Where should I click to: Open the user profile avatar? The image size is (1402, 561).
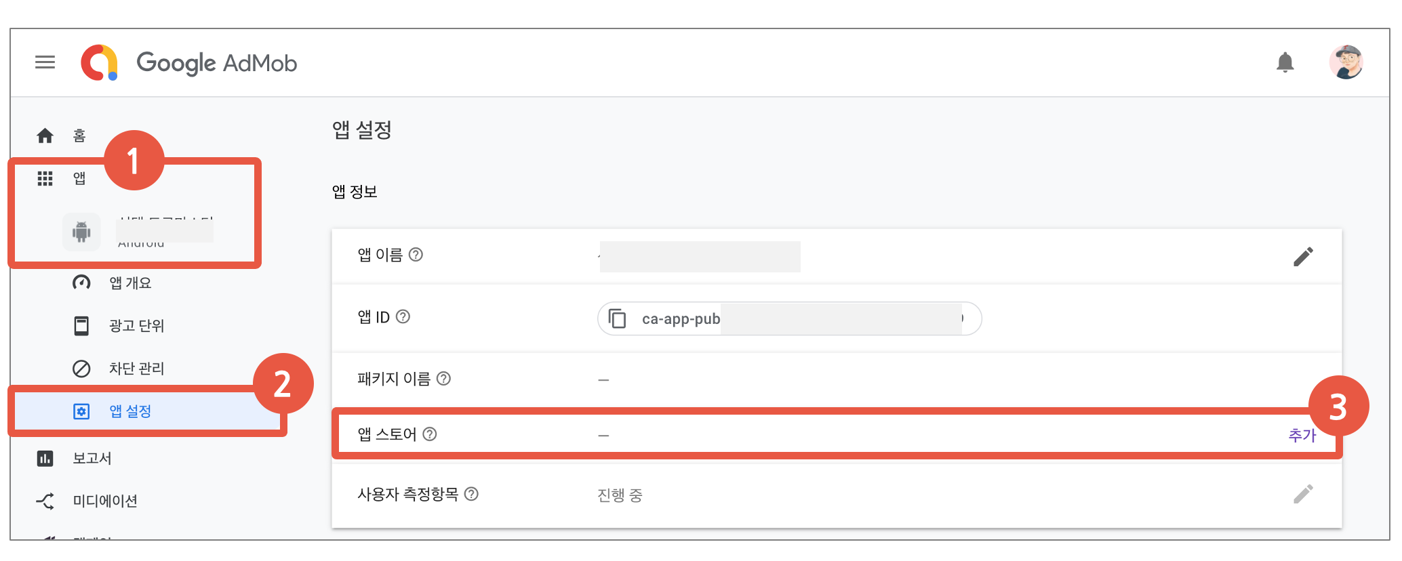click(1346, 62)
